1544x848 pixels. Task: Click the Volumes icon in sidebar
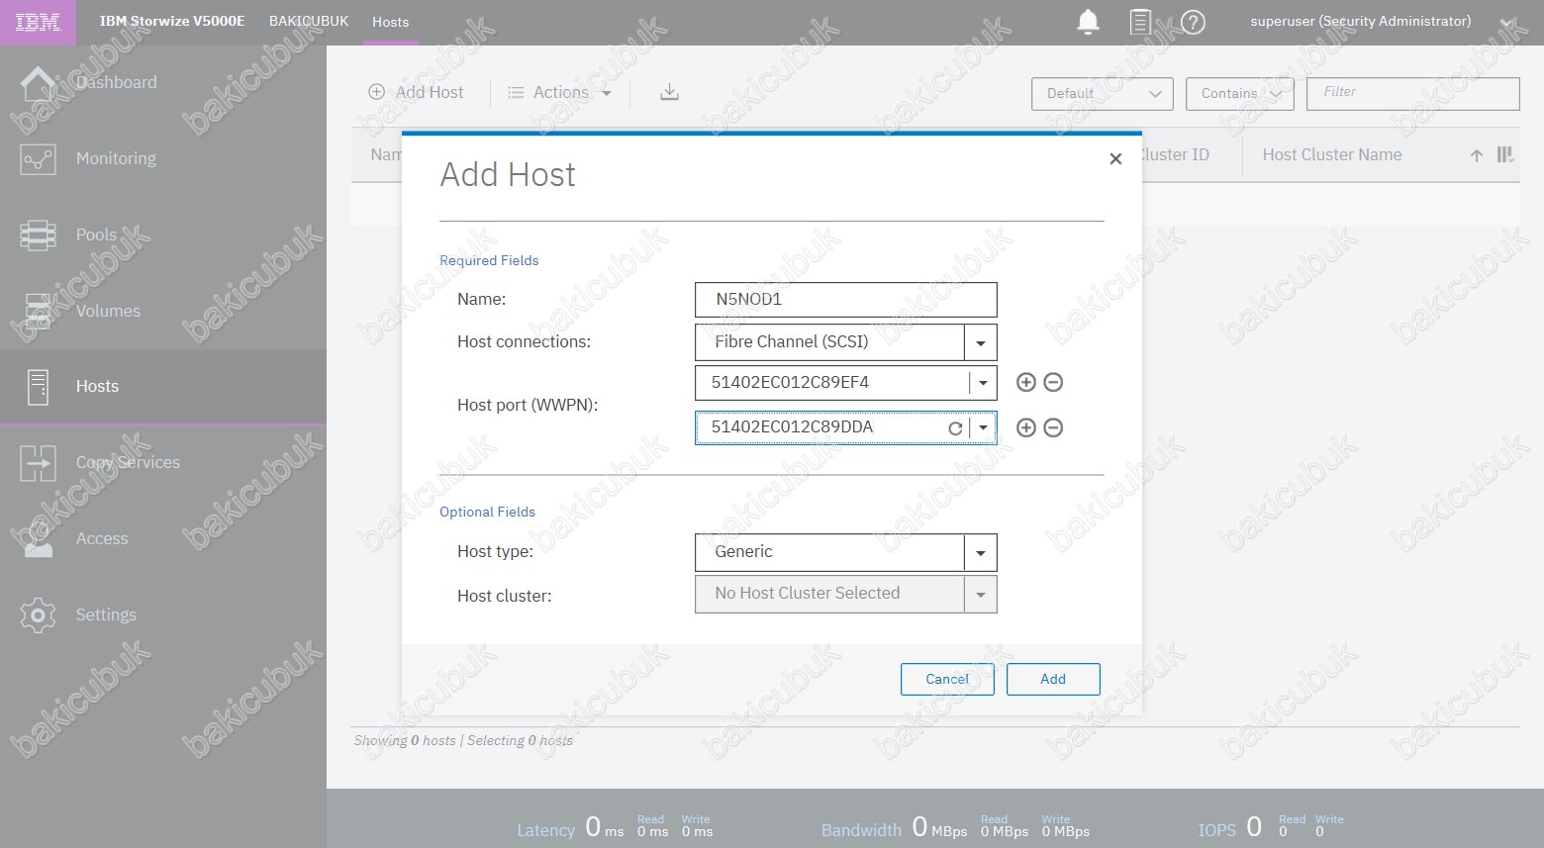coord(38,311)
